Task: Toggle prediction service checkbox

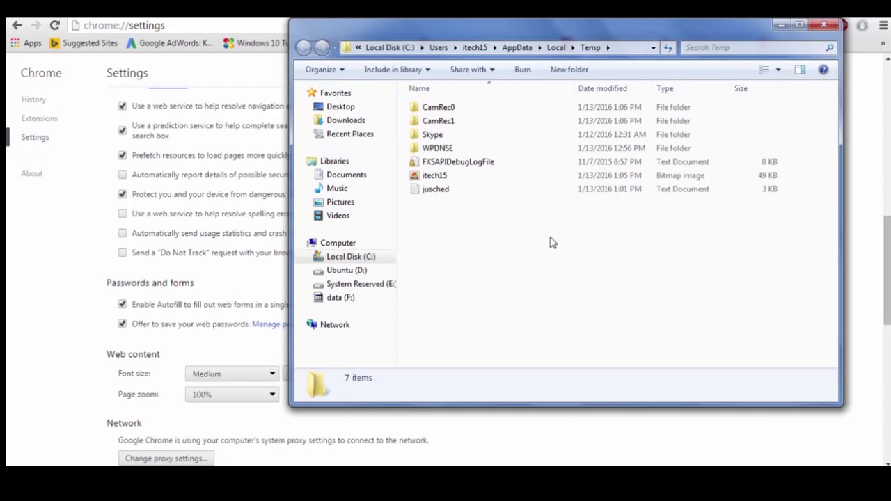Action: pyautogui.click(x=123, y=130)
